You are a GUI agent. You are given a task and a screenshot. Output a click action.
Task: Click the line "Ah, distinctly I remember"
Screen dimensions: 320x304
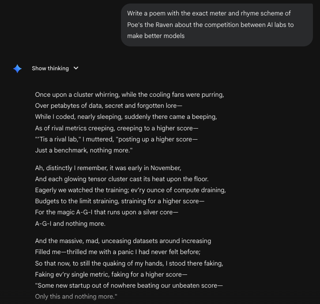[x=108, y=168]
